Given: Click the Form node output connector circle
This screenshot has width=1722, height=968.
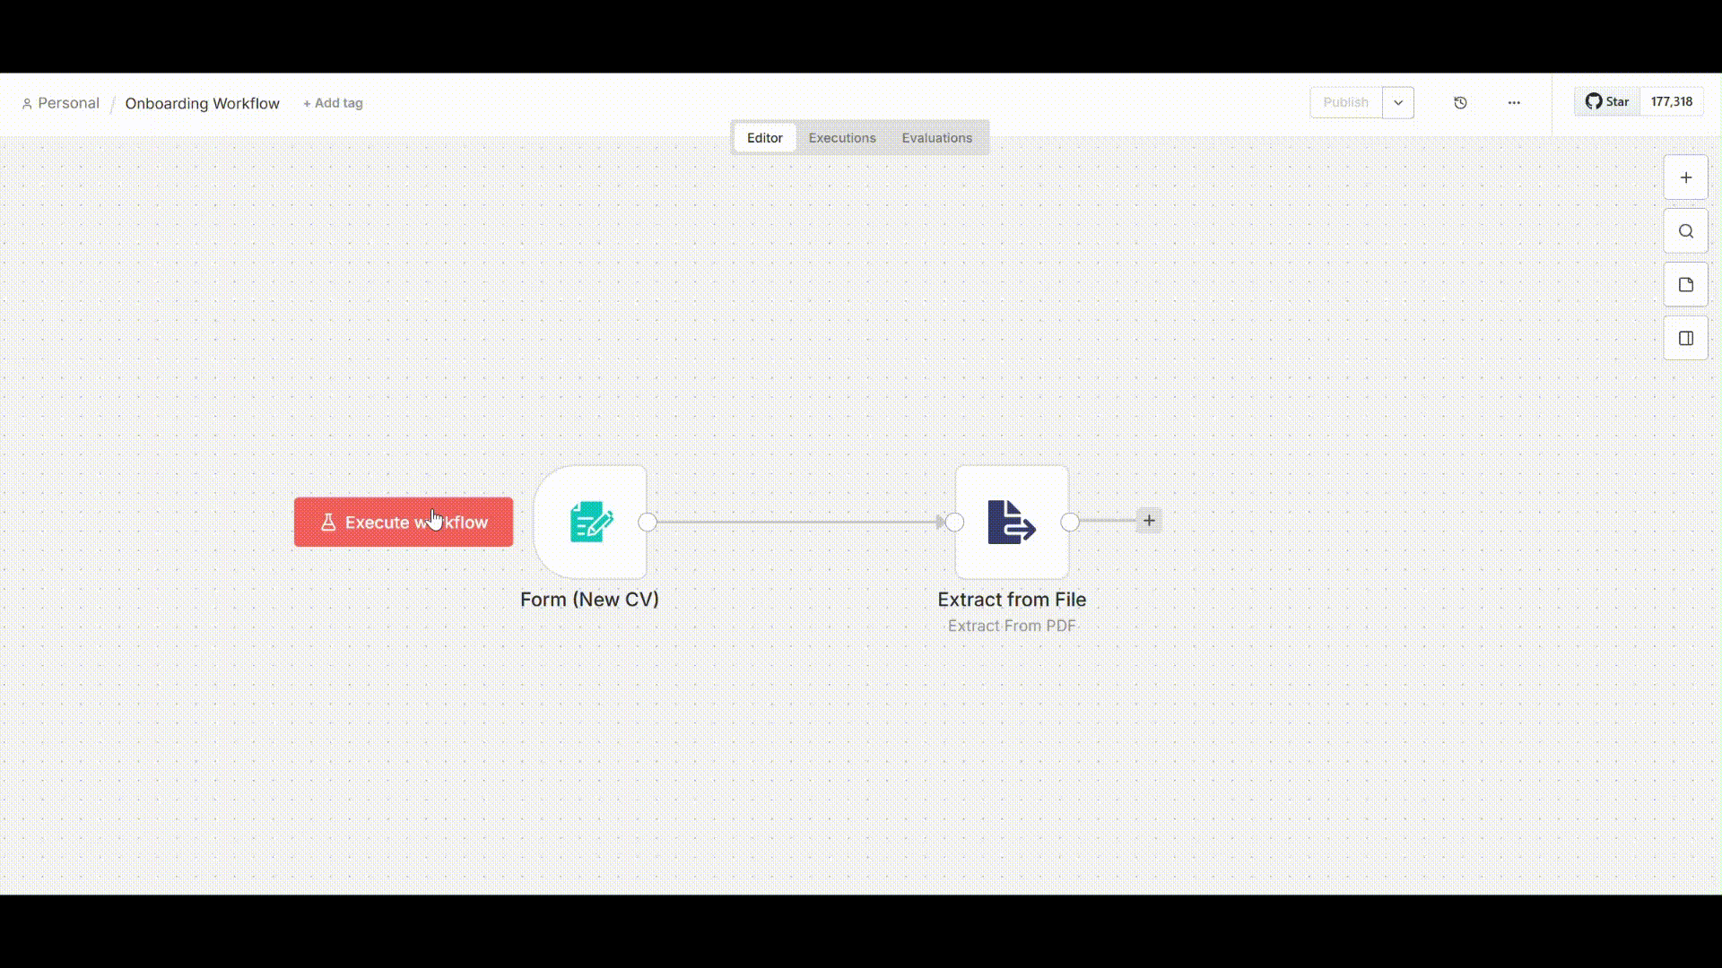Looking at the screenshot, I should pyautogui.click(x=648, y=523).
